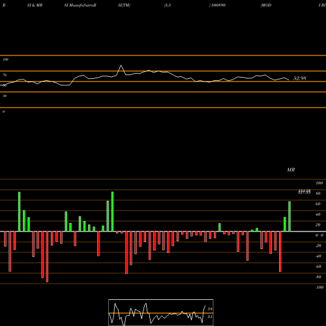Click the 40 label on MR axis

click(318, 215)
